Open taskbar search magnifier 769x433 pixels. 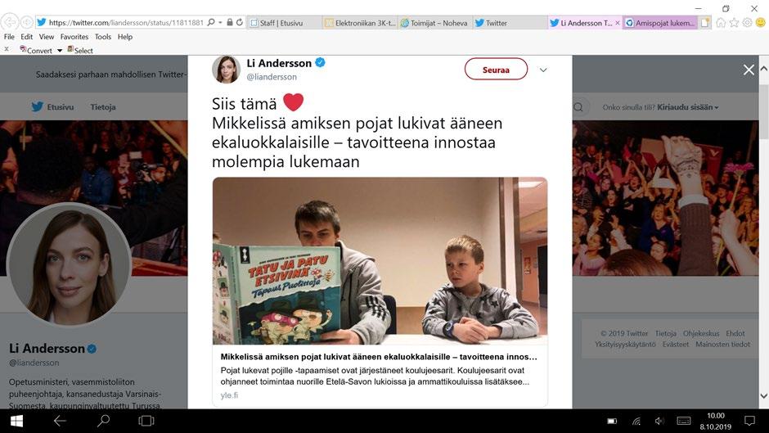[103, 421]
